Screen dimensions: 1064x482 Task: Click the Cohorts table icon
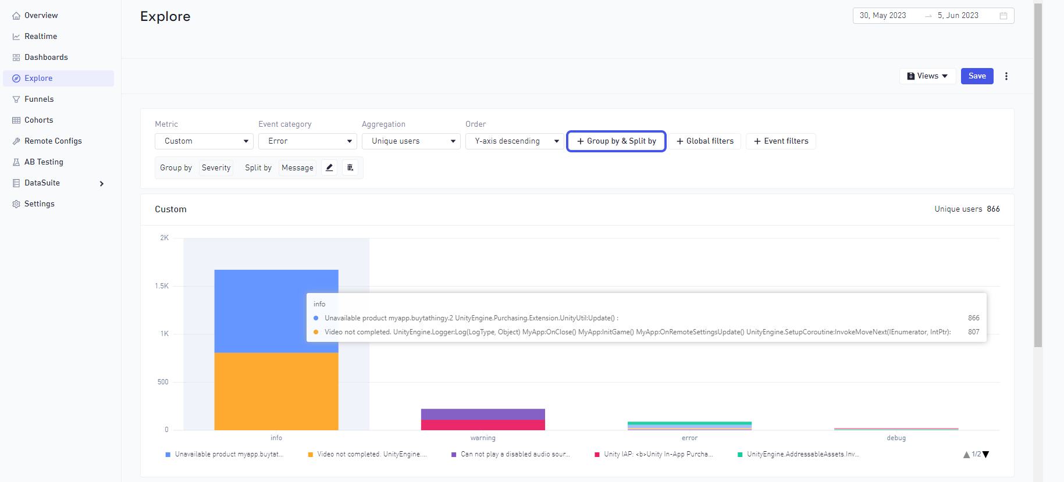tap(16, 120)
